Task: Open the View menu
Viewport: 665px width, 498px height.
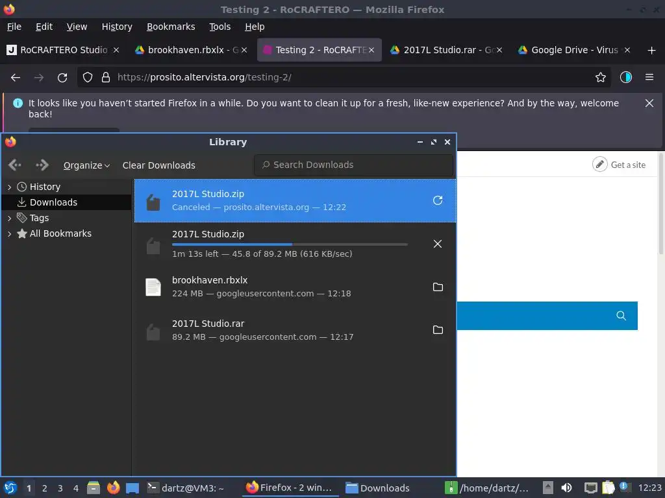Action: coord(77,27)
